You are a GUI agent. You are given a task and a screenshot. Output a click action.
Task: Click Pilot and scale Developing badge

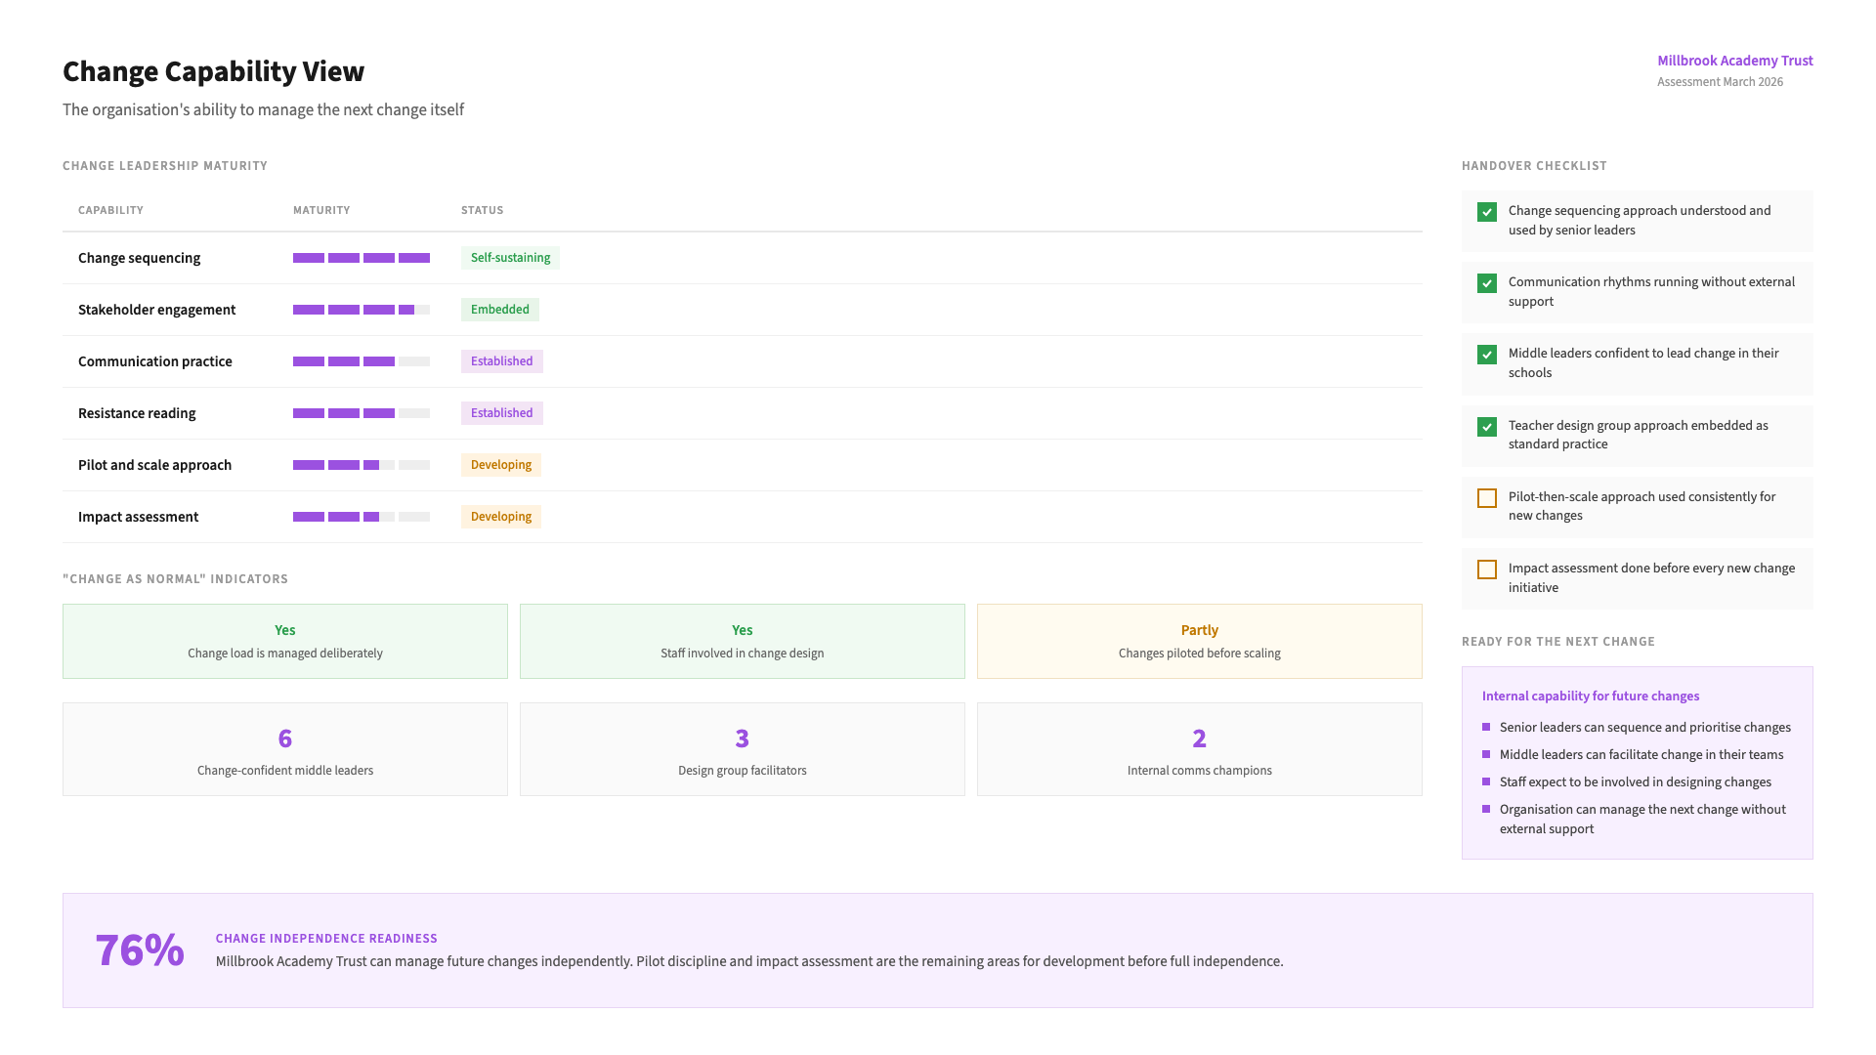[x=500, y=465]
